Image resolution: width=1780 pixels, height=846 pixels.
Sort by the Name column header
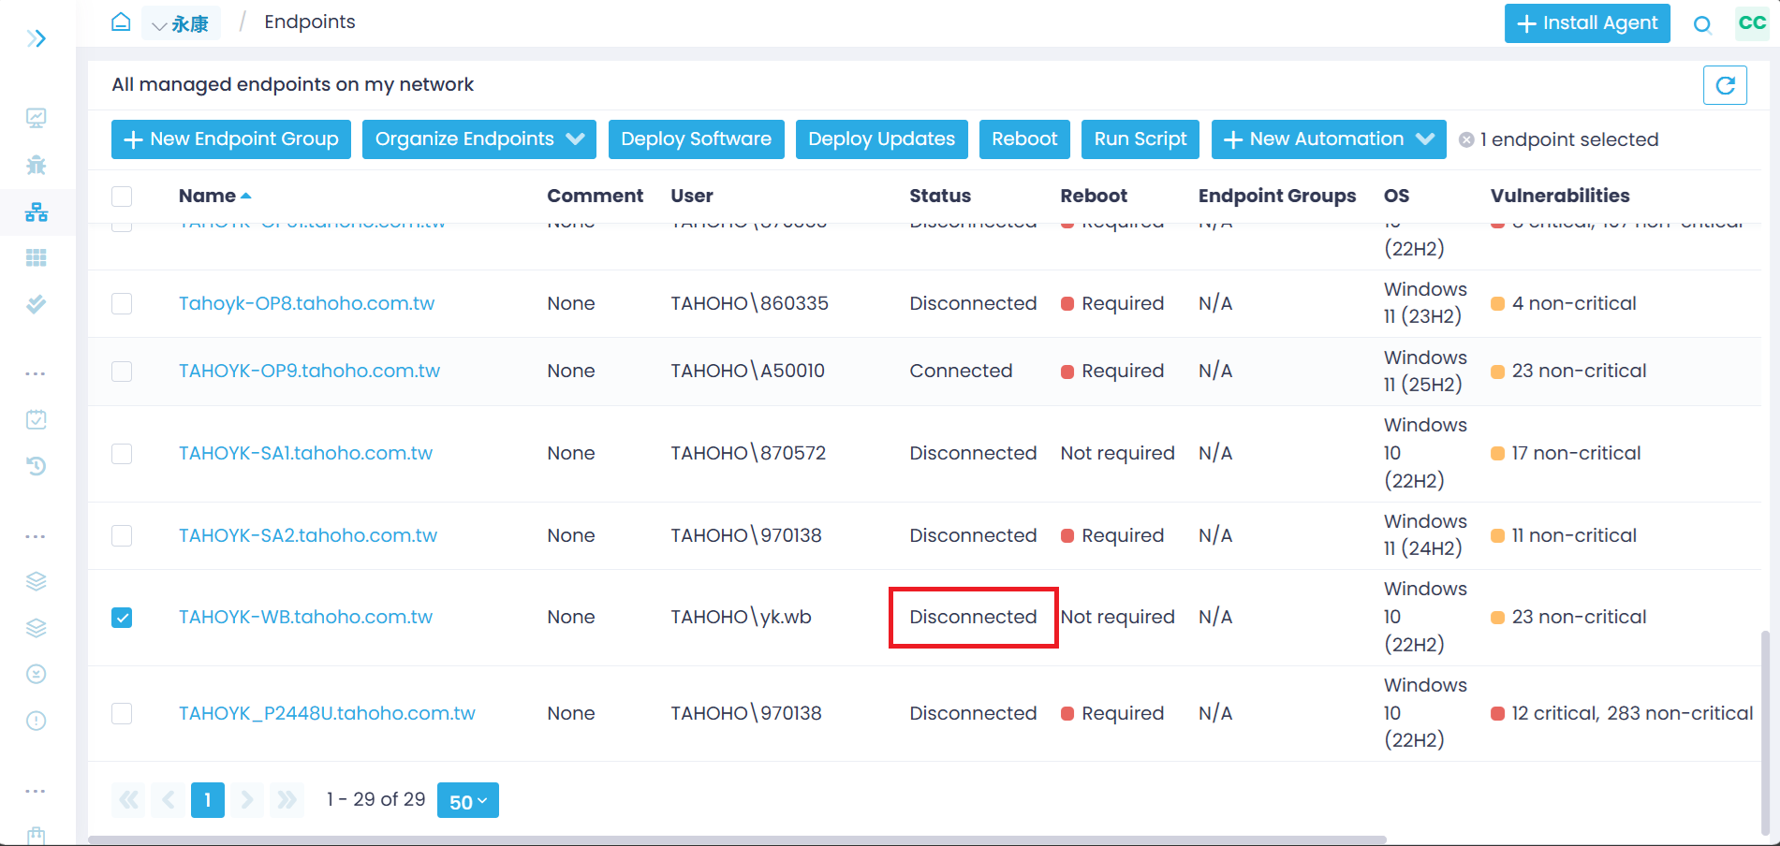click(208, 196)
